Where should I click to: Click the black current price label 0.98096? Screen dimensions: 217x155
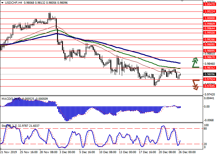(210, 74)
